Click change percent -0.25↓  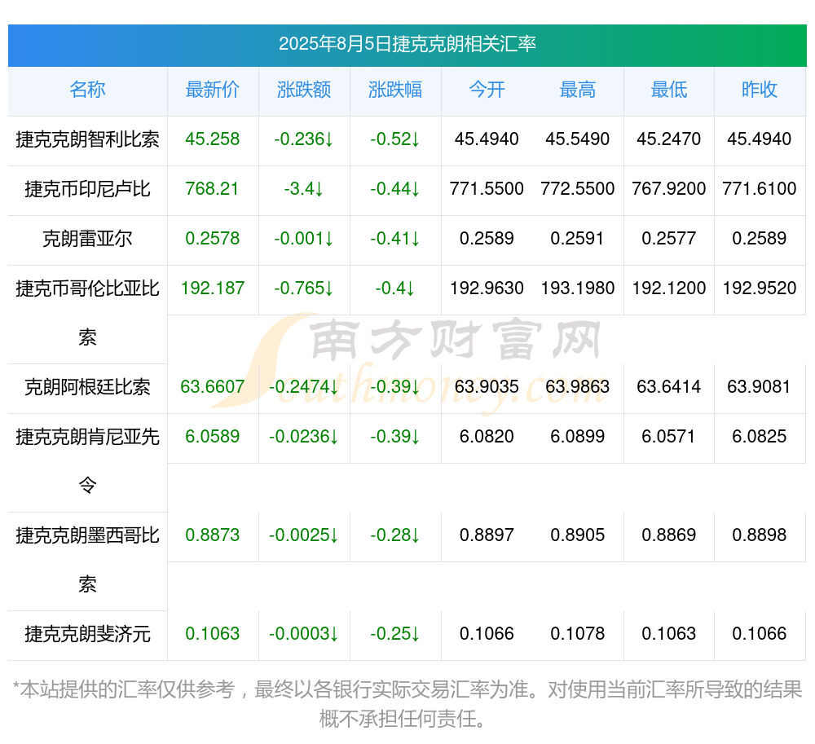coord(395,634)
